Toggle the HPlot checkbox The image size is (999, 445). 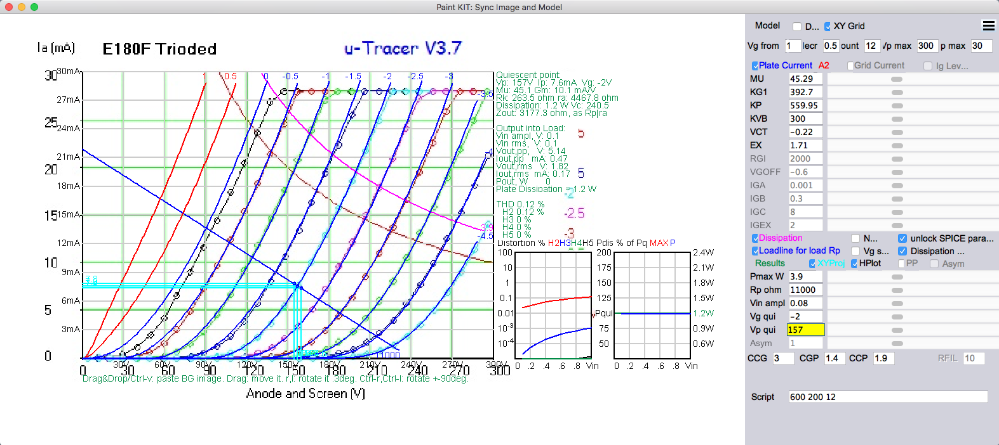pyautogui.click(x=854, y=264)
